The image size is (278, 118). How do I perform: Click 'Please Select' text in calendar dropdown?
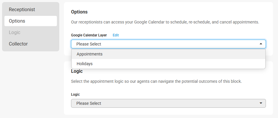(89, 44)
